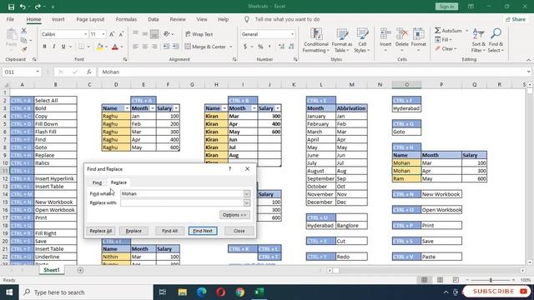Click AutoSum in Editing group
This screenshot has height=300, width=534.
click(x=449, y=31)
